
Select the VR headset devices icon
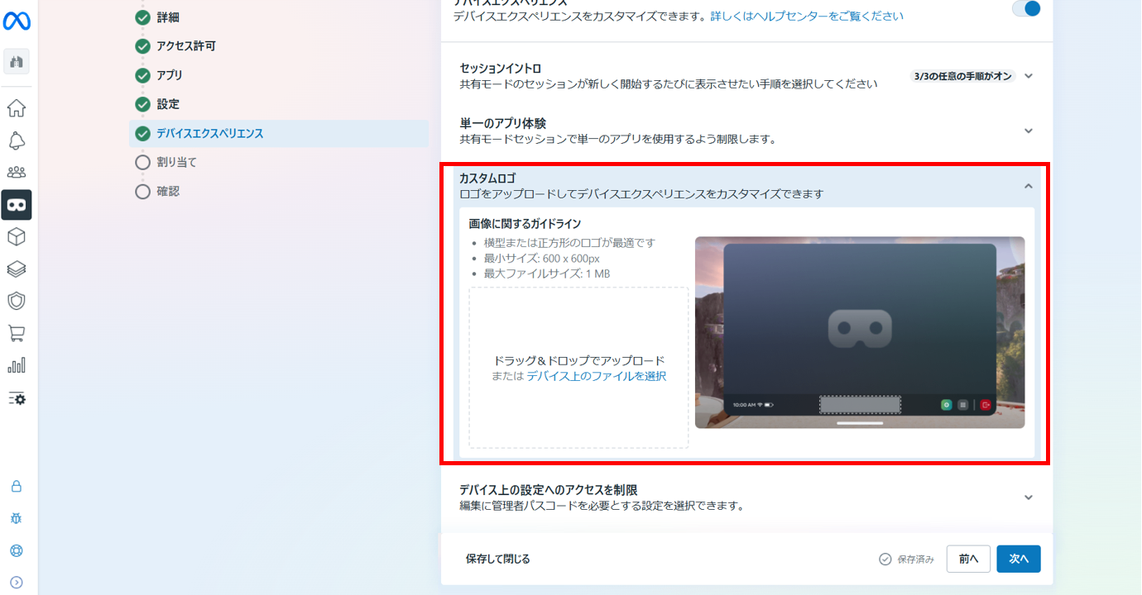tap(17, 205)
